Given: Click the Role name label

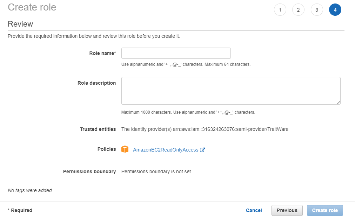Looking at the screenshot, I should click(x=102, y=53).
